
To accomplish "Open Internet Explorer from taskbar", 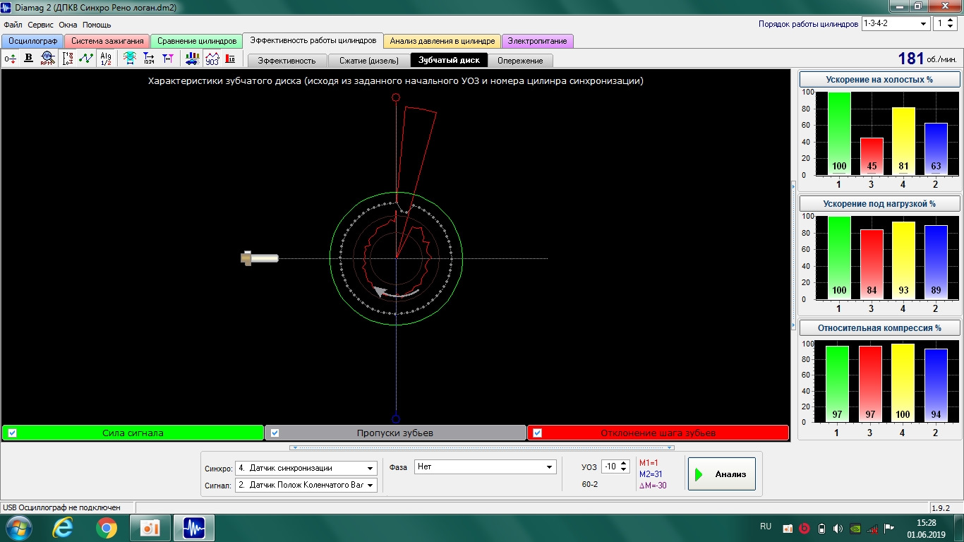I will (64, 528).
